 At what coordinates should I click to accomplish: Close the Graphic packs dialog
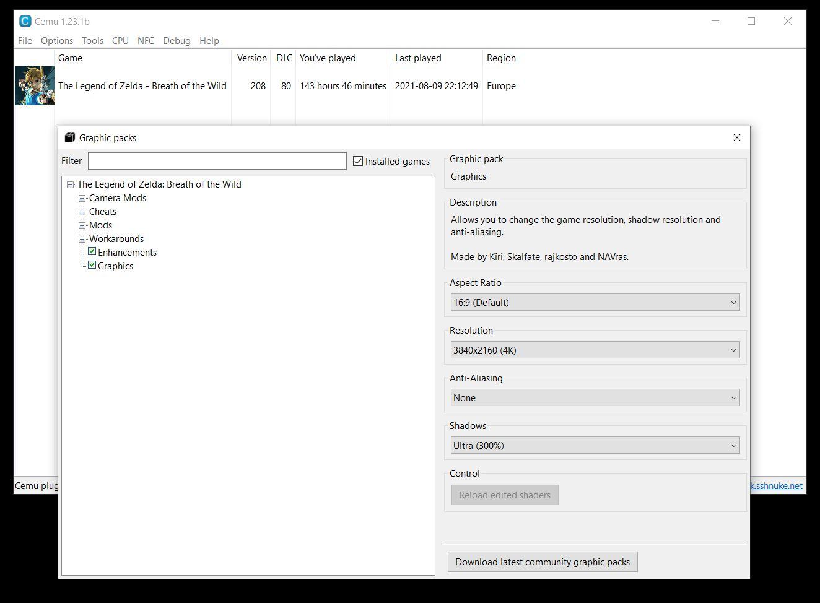click(x=737, y=137)
